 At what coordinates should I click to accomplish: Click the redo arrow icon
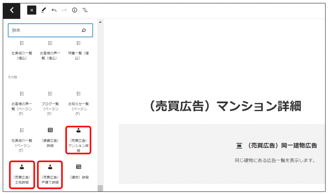pyautogui.click(x=64, y=10)
